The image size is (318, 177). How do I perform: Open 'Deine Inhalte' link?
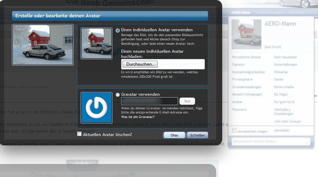(x=284, y=87)
